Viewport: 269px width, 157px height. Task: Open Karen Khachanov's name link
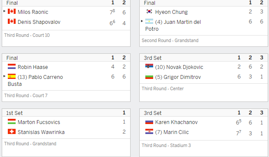[176, 122]
